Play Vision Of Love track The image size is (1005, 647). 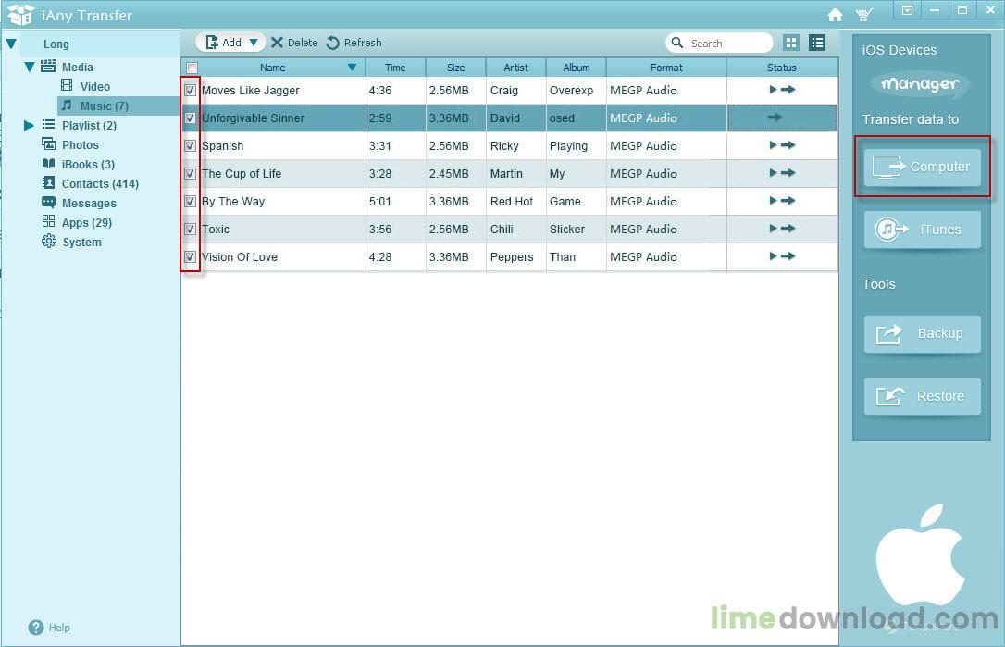tap(773, 256)
